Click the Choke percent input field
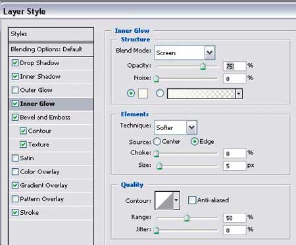The height and width of the screenshot is (245, 296). pyautogui.click(x=235, y=154)
